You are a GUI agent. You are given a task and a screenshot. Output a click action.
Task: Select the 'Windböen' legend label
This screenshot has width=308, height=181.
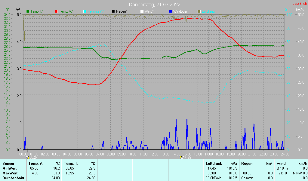click(x=180, y=12)
